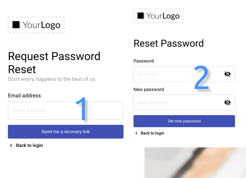This screenshot has width=246, height=178.
Task: Click the New password label text
Action: point(149,89)
